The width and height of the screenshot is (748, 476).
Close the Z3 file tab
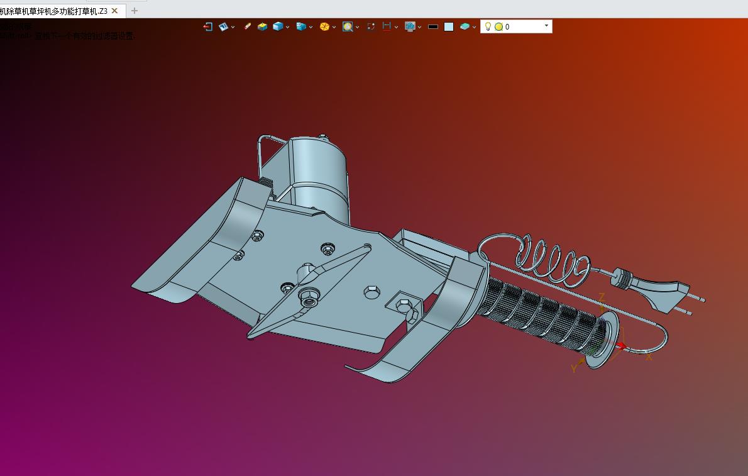click(x=115, y=11)
